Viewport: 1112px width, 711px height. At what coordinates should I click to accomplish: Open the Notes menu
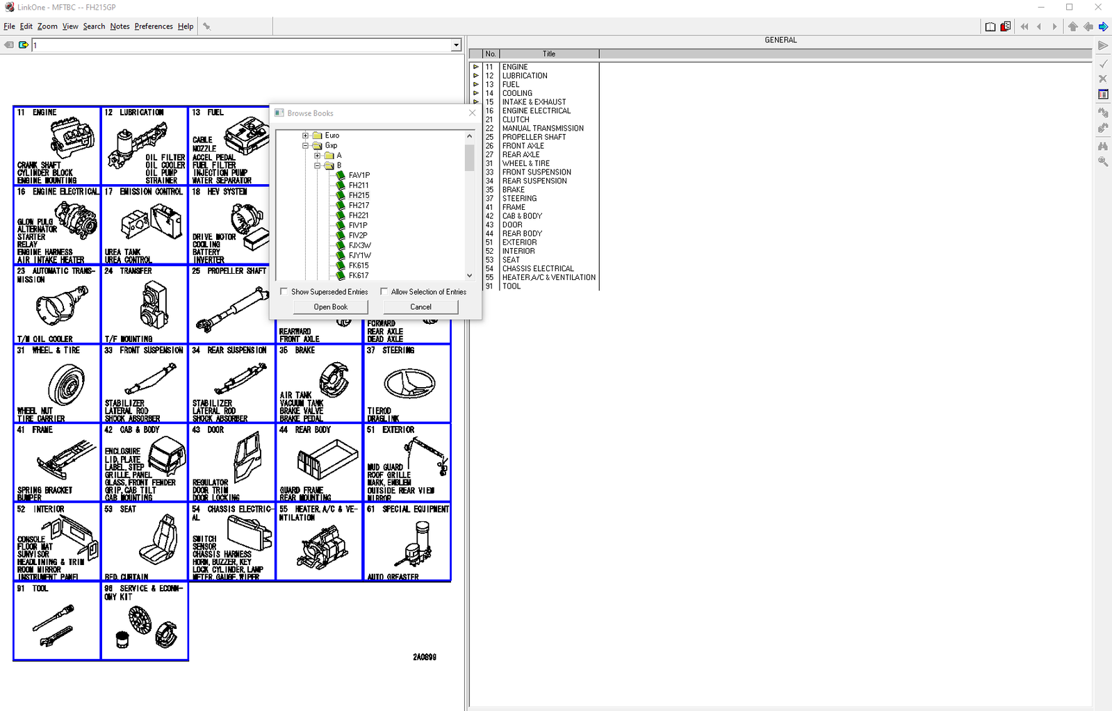(x=120, y=26)
